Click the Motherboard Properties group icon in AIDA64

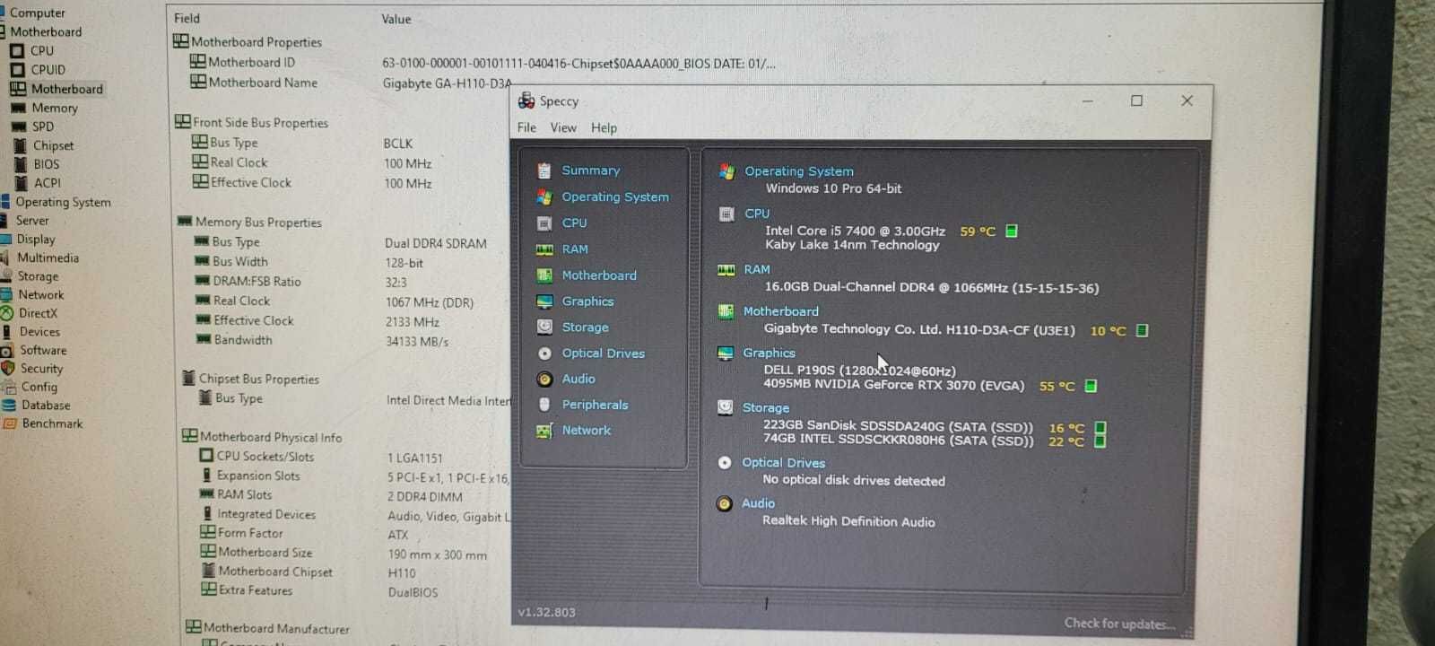pyautogui.click(x=180, y=40)
